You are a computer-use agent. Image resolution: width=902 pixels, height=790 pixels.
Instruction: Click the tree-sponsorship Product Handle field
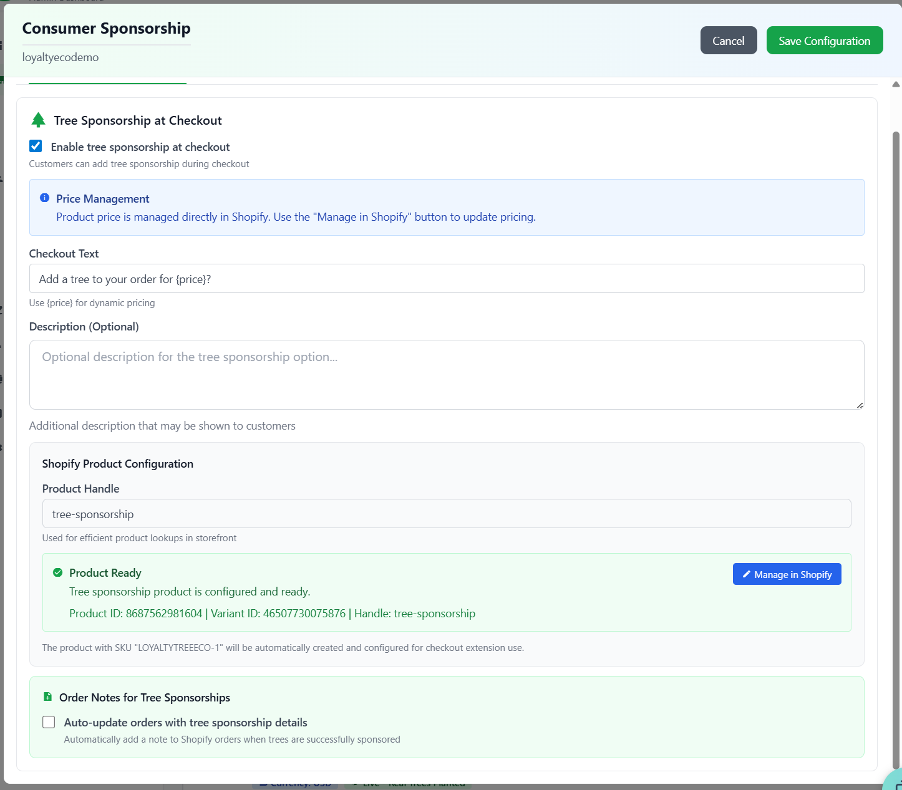(x=446, y=513)
